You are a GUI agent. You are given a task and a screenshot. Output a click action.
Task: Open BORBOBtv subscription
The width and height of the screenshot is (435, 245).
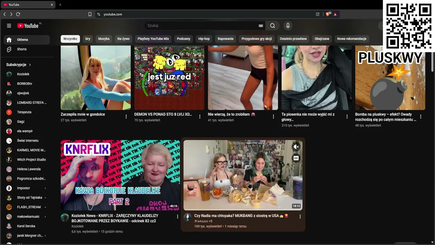[27, 84]
